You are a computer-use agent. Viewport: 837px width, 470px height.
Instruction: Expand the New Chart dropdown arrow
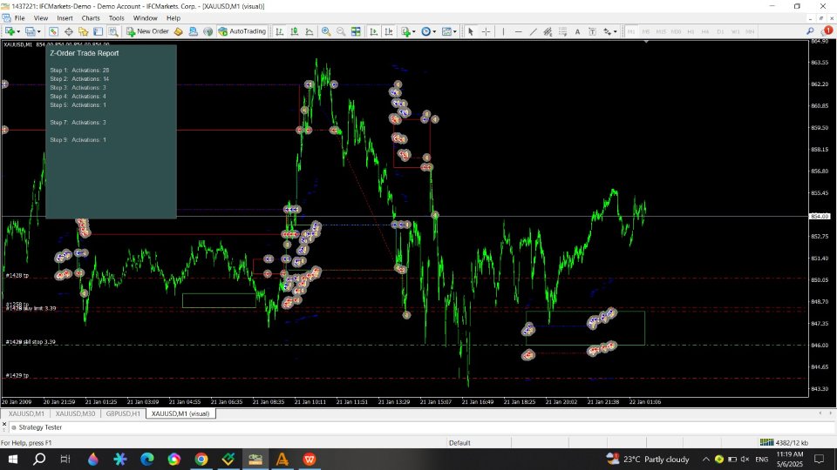pyautogui.click(x=18, y=31)
